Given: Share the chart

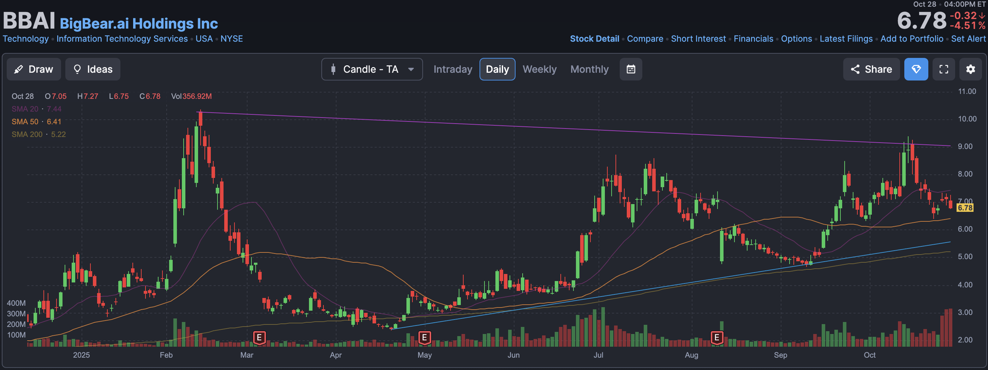Looking at the screenshot, I should click(x=871, y=69).
